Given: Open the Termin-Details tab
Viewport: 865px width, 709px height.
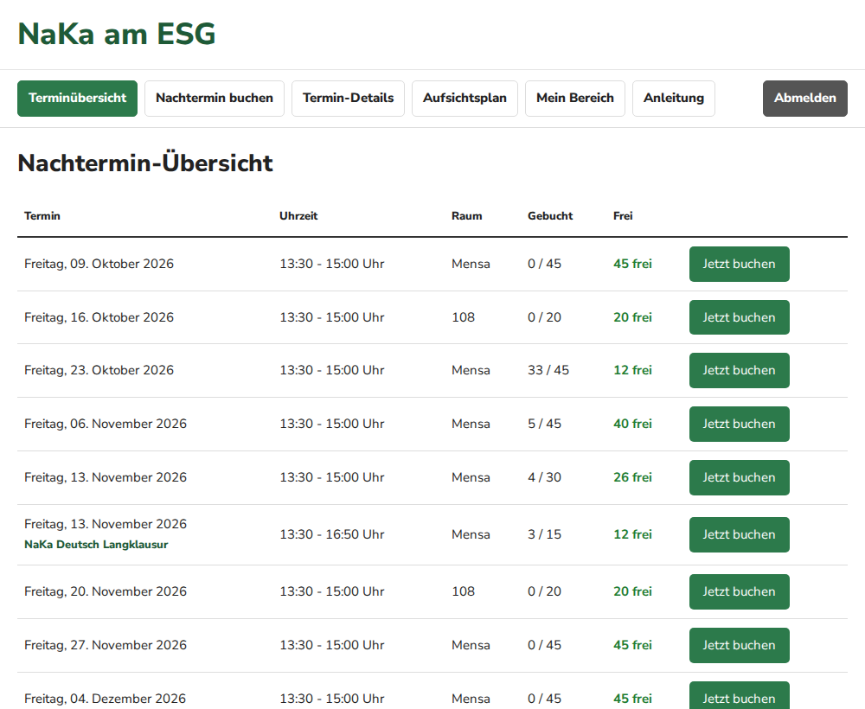Looking at the screenshot, I should 348,98.
